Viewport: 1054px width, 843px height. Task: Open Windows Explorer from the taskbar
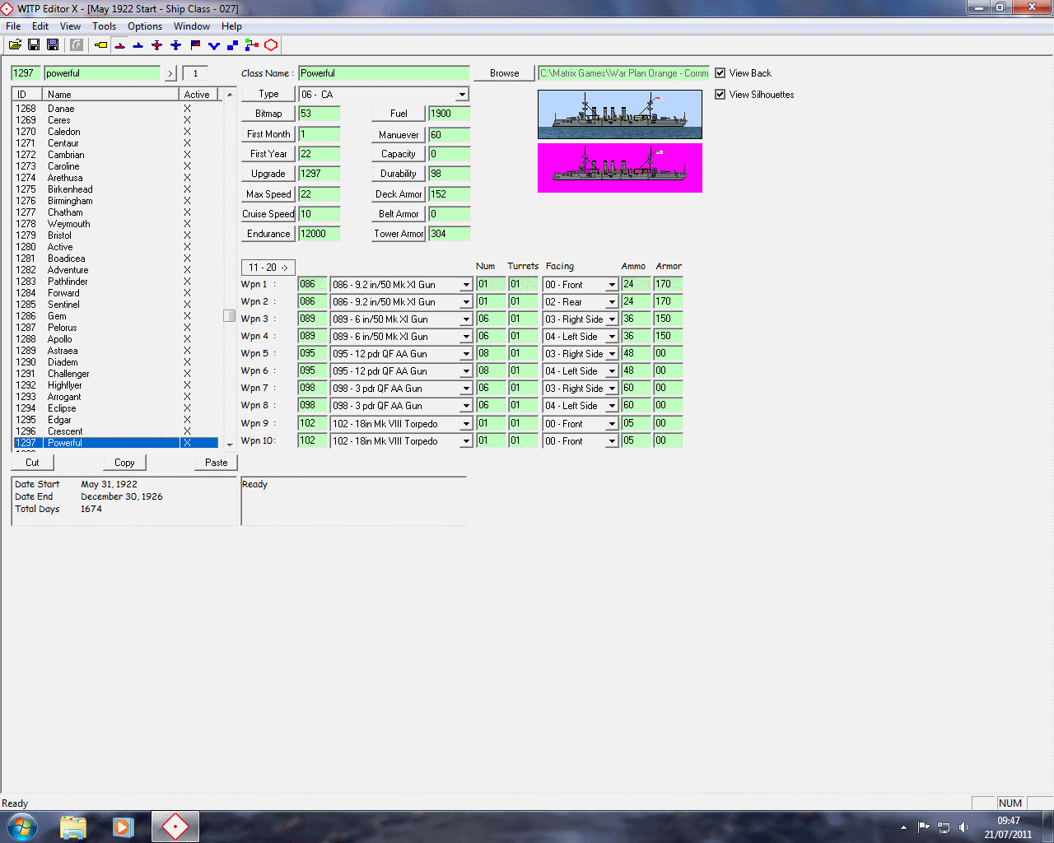tap(73, 827)
